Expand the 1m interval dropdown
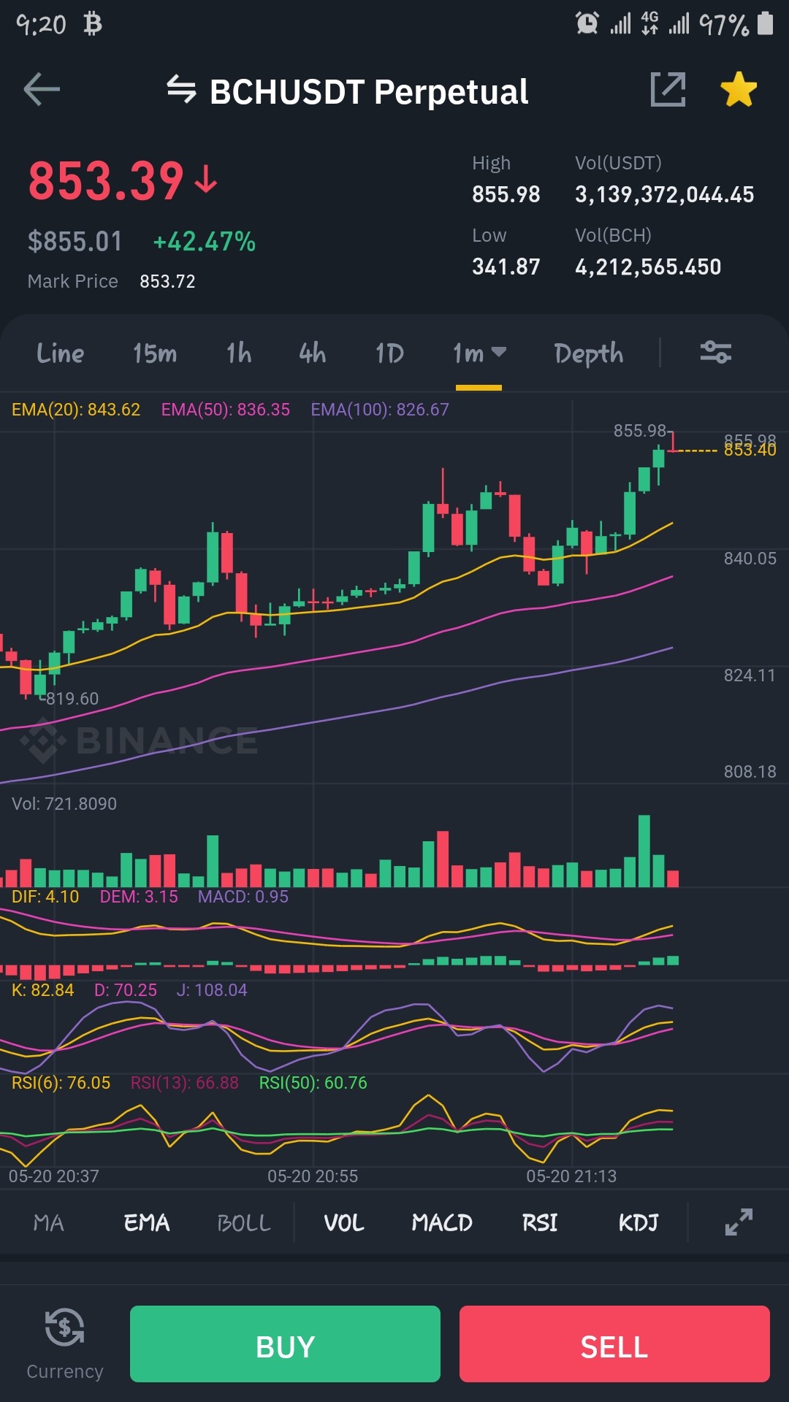This screenshot has height=1402, width=789. pos(479,353)
